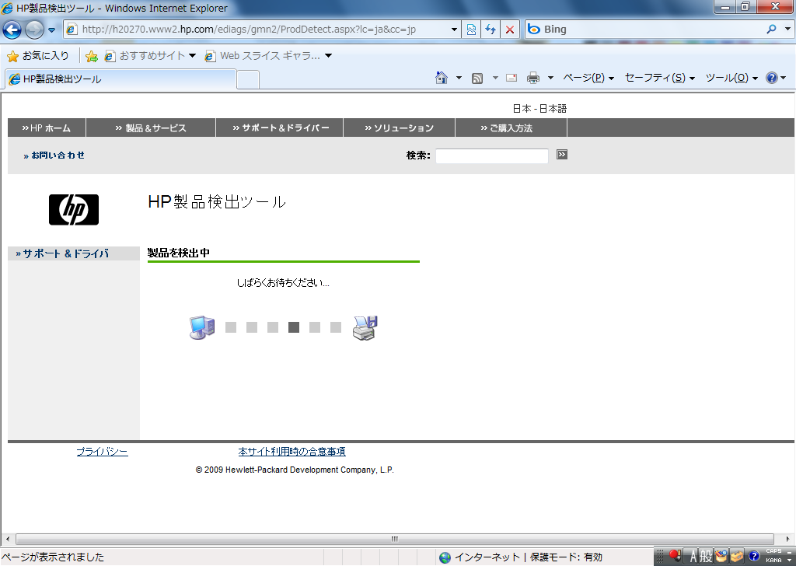The height and width of the screenshot is (566, 796).
Task: Open the recent pages dropdown arrow
Action: pos(51,30)
